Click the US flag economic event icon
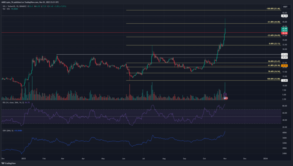The height and width of the screenshot is (166, 293). 225,98
